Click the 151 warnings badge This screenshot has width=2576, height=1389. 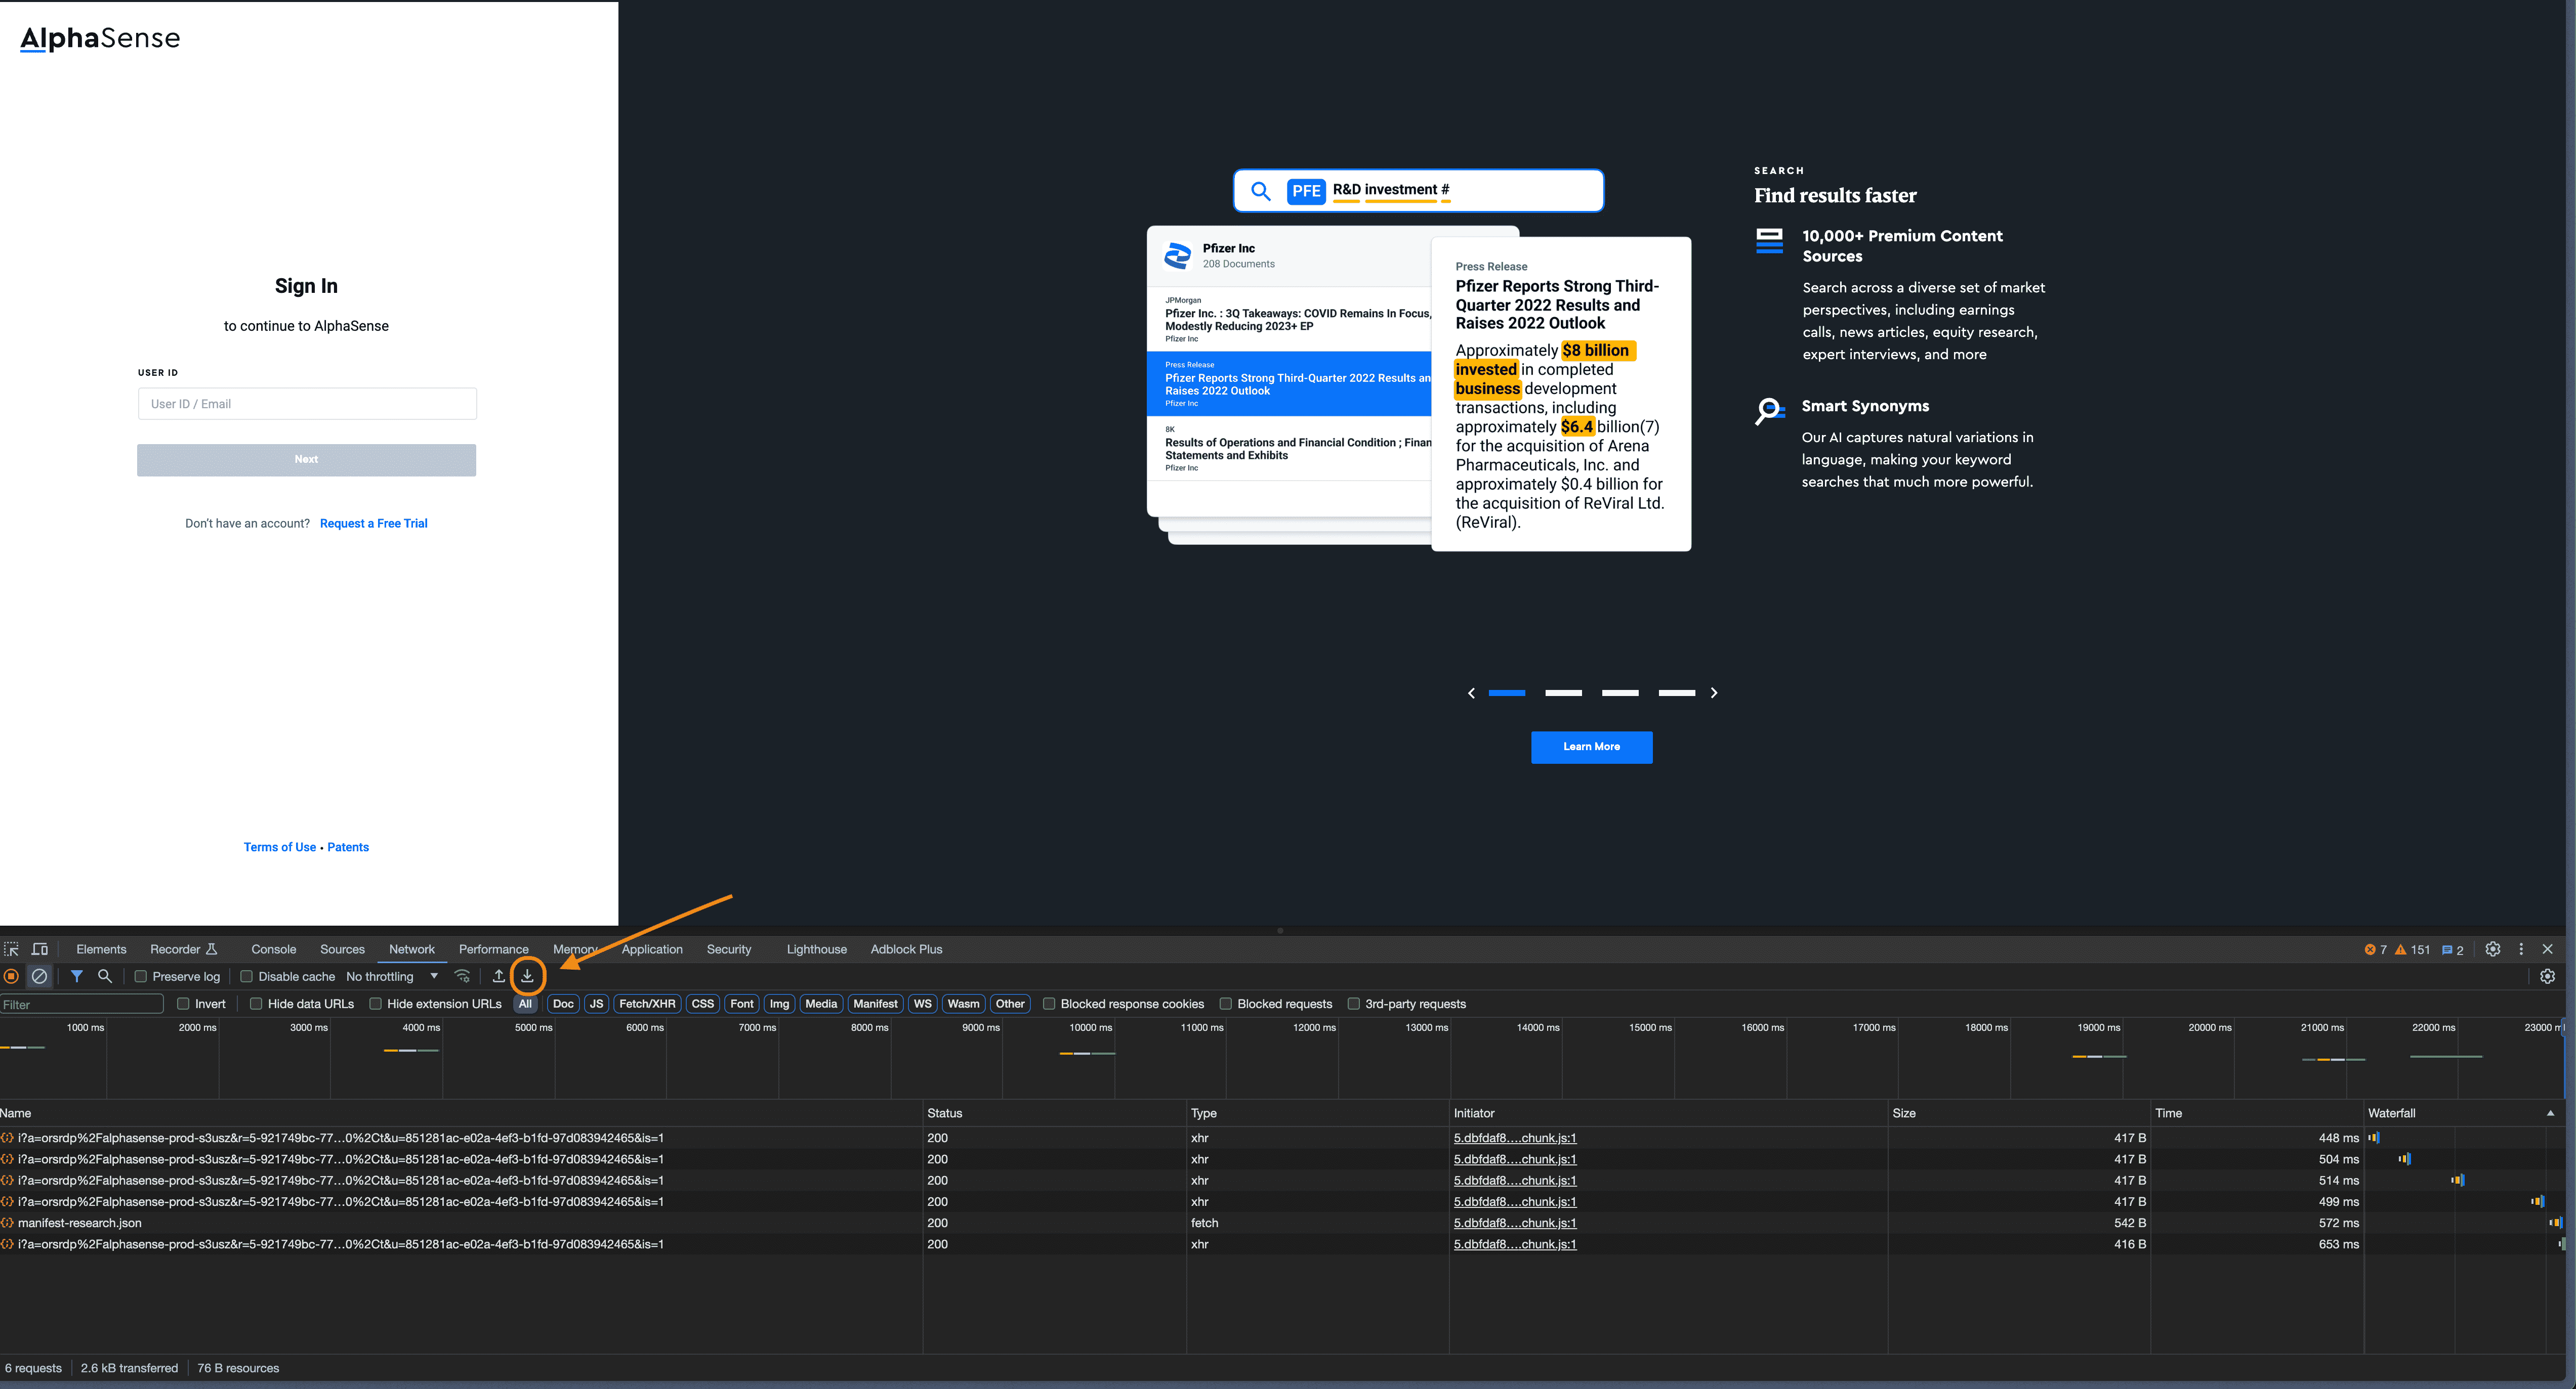tap(2412, 949)
